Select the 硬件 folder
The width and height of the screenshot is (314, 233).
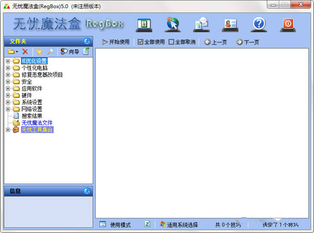tap(27, 95)
